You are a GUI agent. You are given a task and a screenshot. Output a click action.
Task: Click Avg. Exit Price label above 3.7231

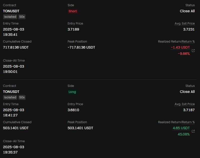(x=184, y=24)
